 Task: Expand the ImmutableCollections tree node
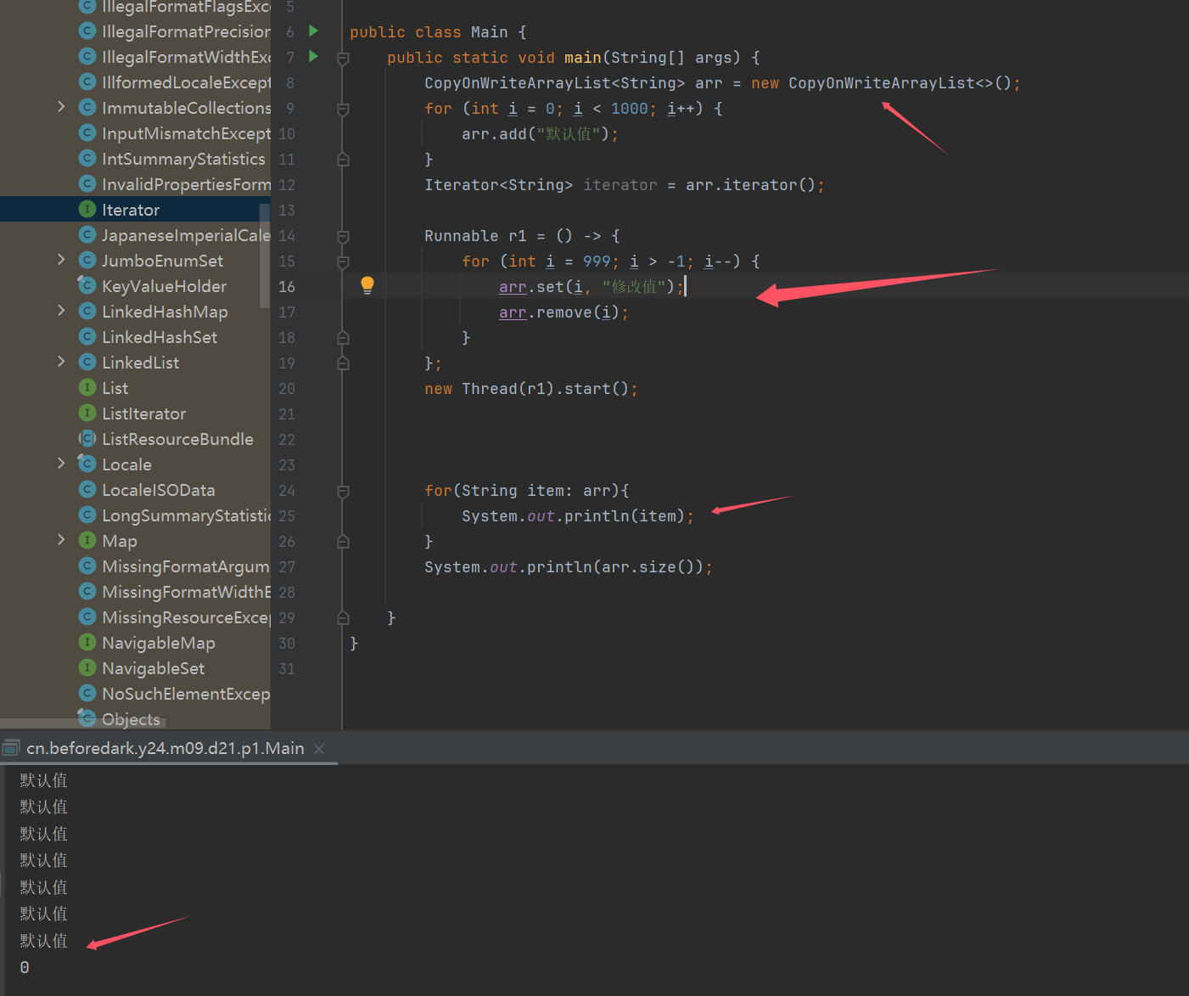(x=61, y=107)
